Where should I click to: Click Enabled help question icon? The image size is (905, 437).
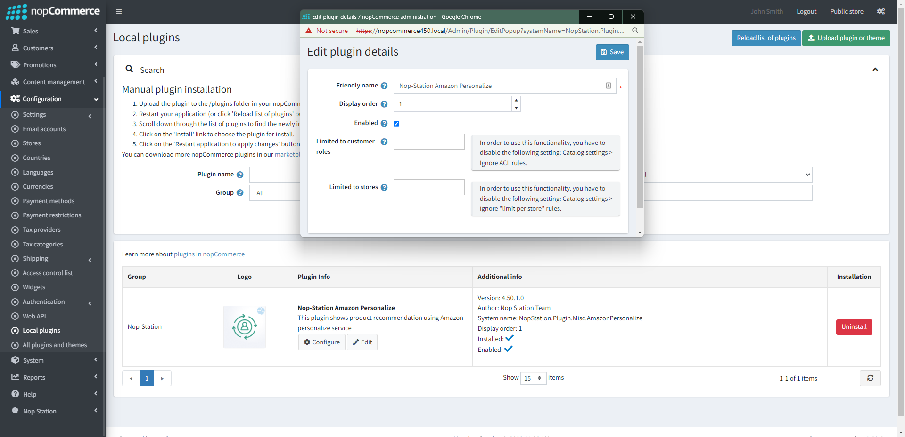pyautogui.click(x=384, y=123)
